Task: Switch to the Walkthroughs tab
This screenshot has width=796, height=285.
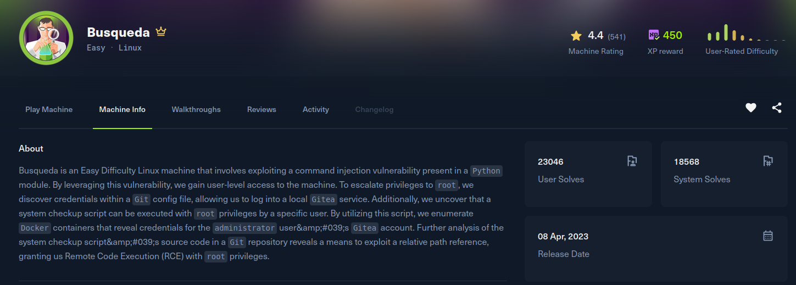Action: click(x=196, y=110)
